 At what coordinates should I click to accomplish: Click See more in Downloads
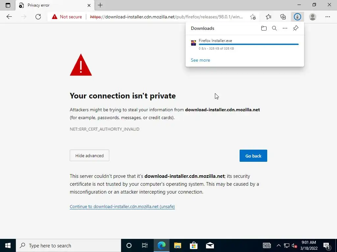click(200, 60)
